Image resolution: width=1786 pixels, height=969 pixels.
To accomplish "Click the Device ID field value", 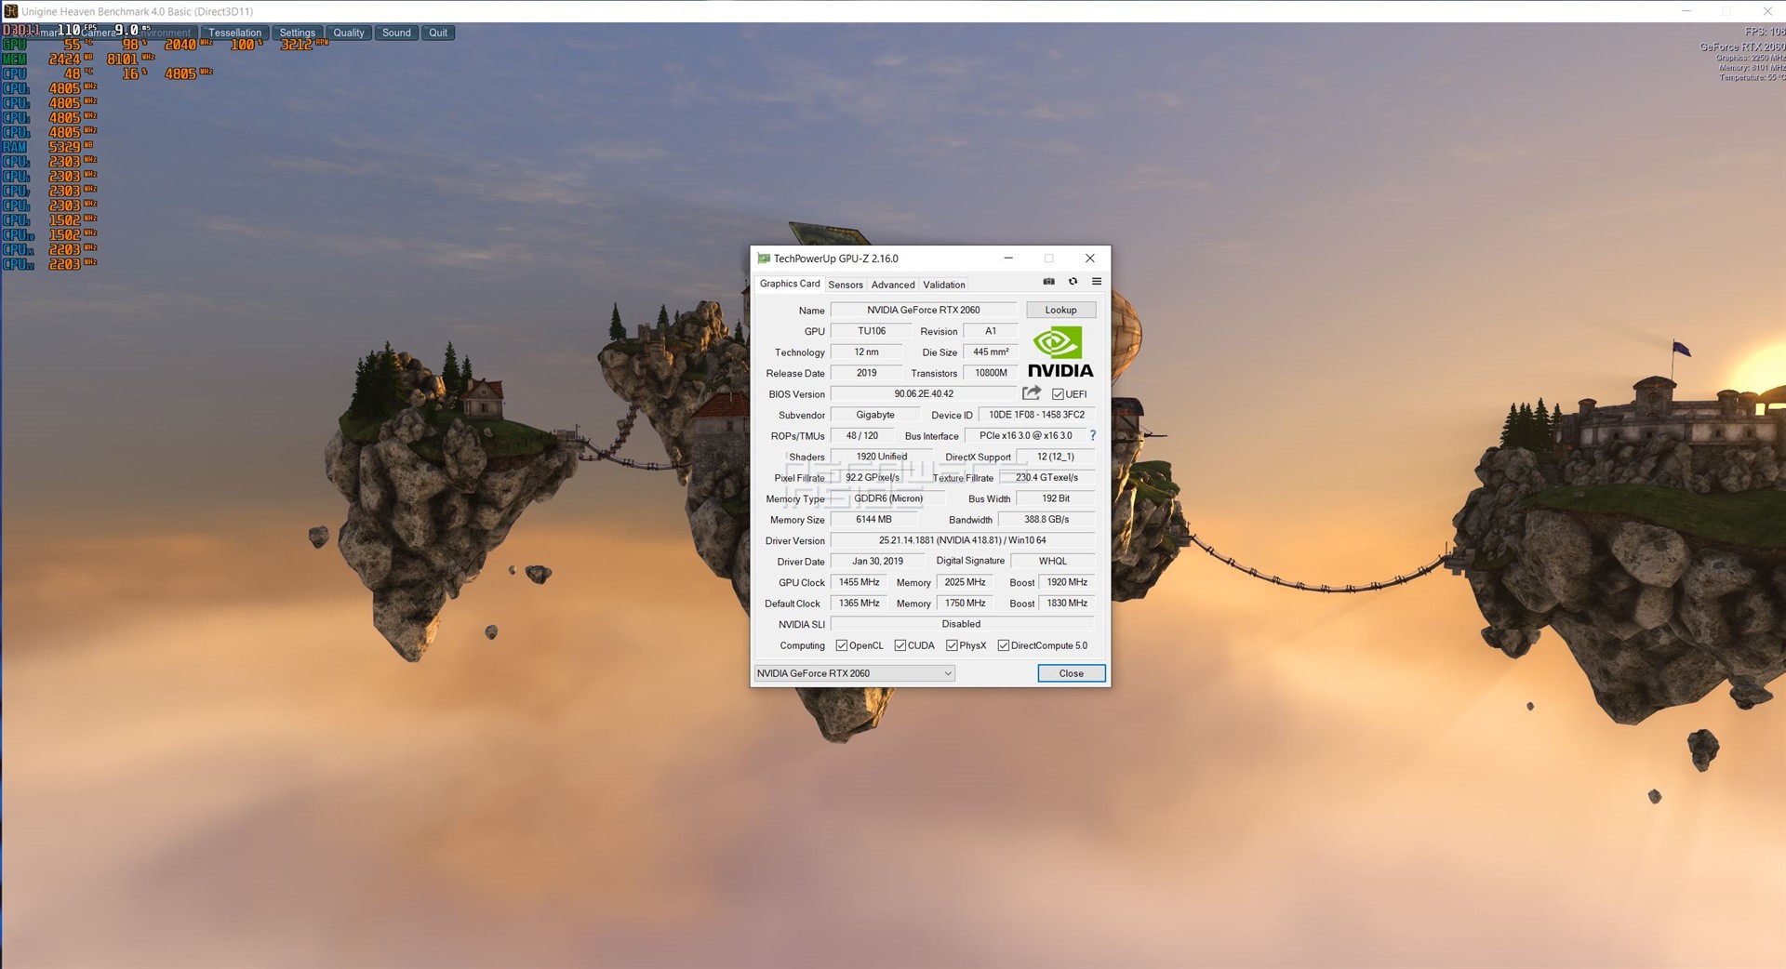I will [x=1037, y=415].
